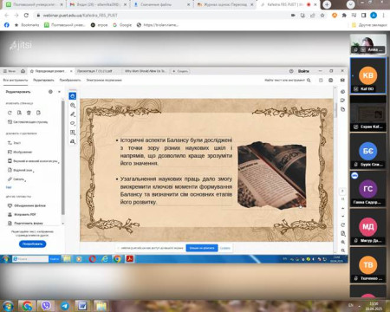The width and height of the screenshot is (390, 312).
Task: Open the Chrome three-dot menu
Action: (384, 16)
